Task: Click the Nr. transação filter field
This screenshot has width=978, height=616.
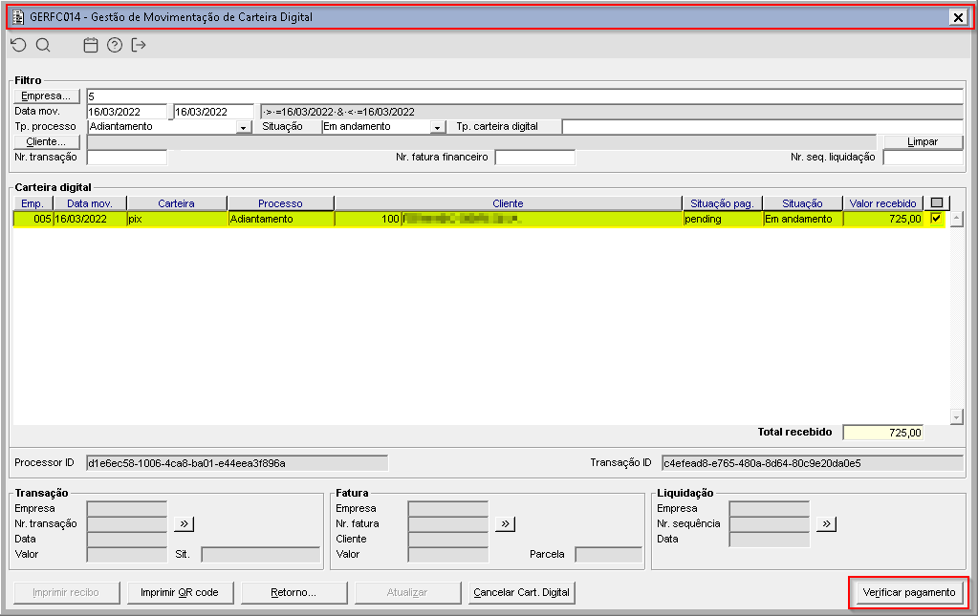Action: [x=127, y=158]
